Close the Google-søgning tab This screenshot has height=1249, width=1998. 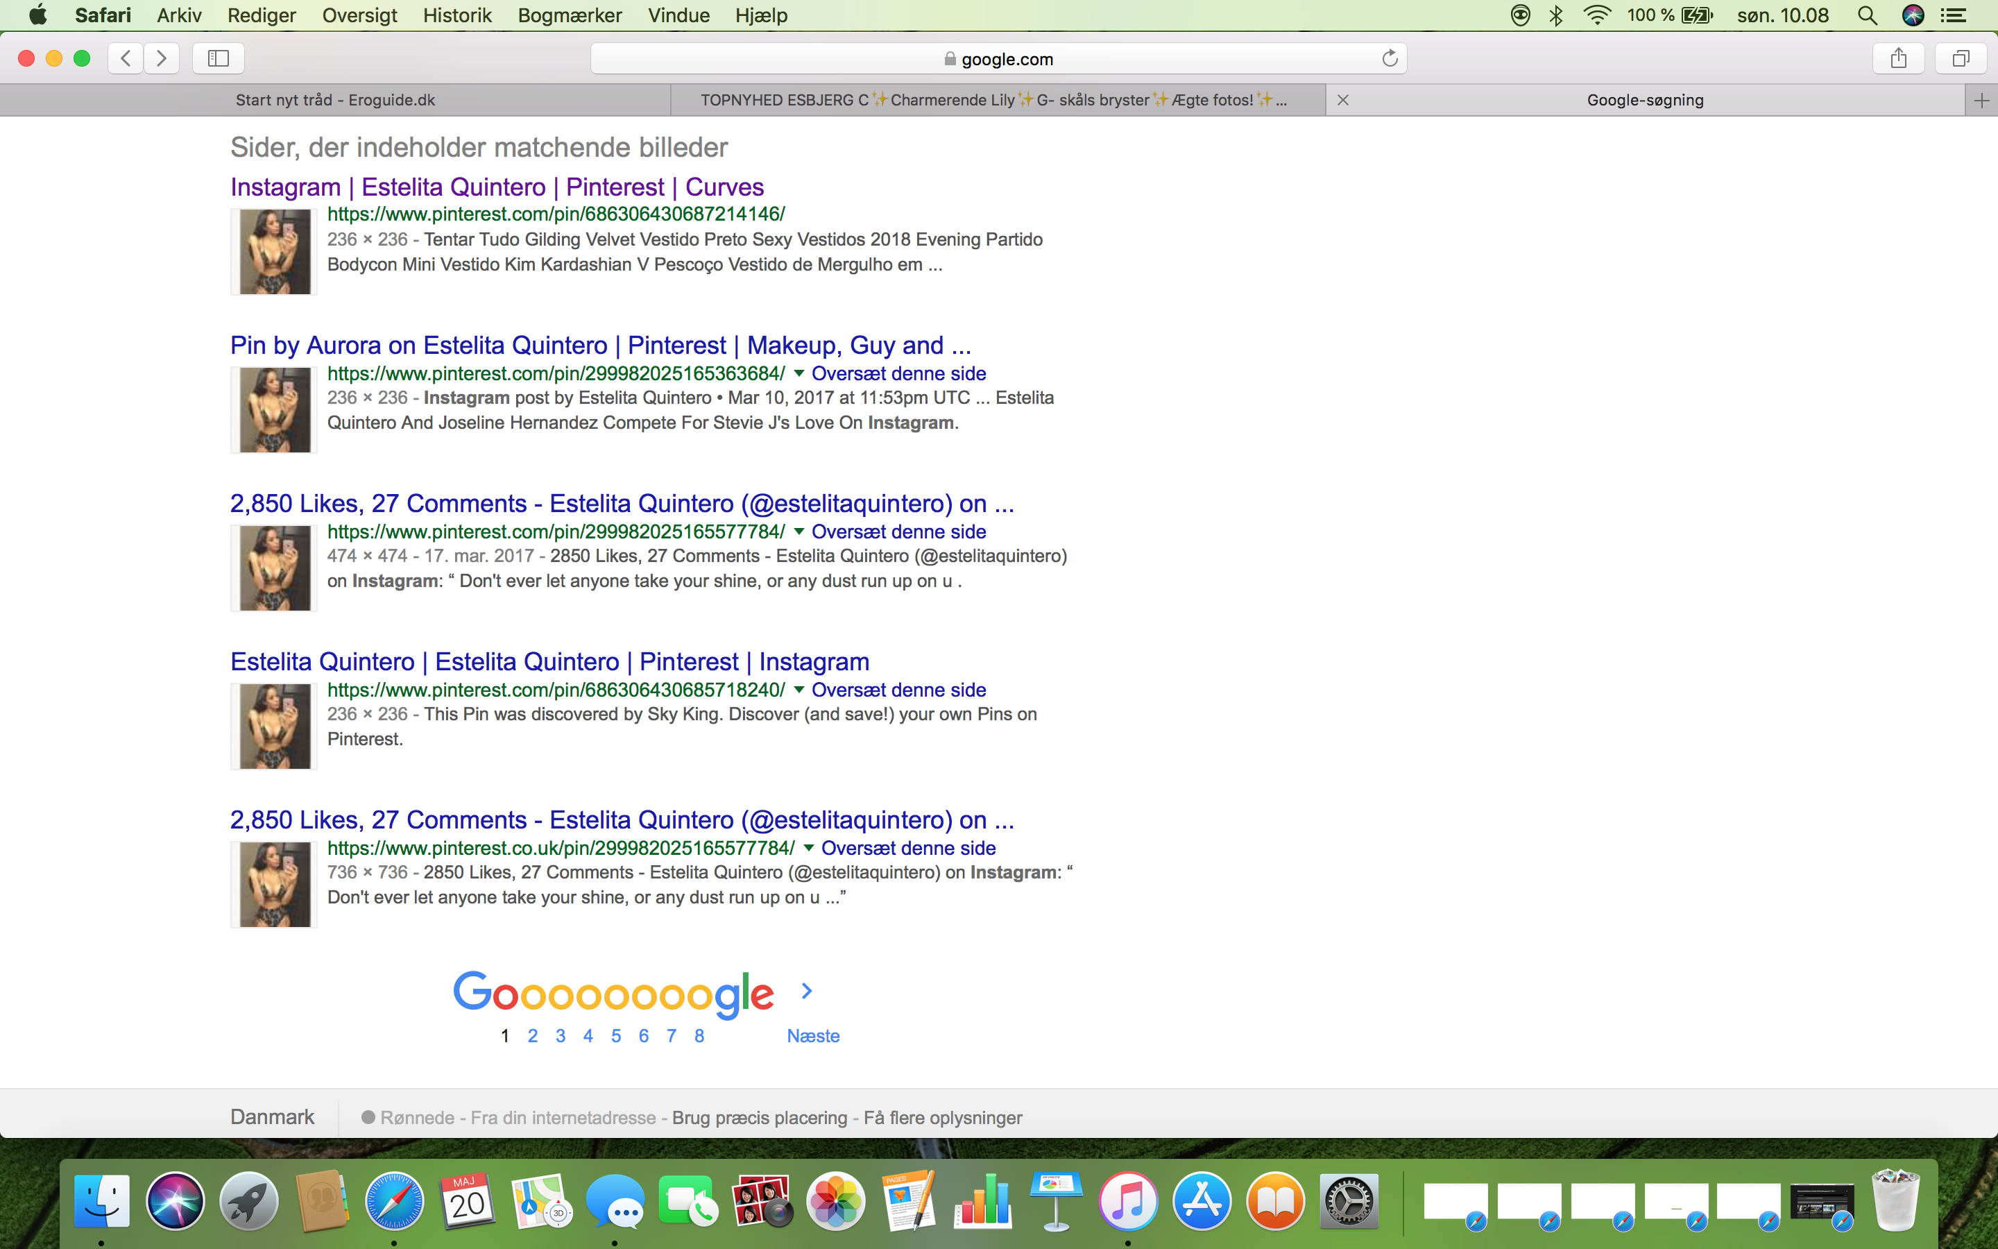[1343, 100]
